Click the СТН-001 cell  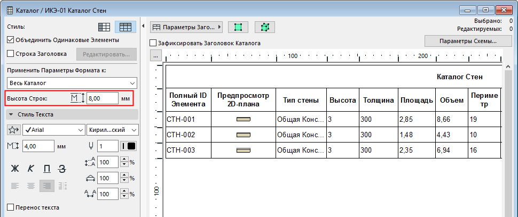pyautogui.click(x=189, y=119)
